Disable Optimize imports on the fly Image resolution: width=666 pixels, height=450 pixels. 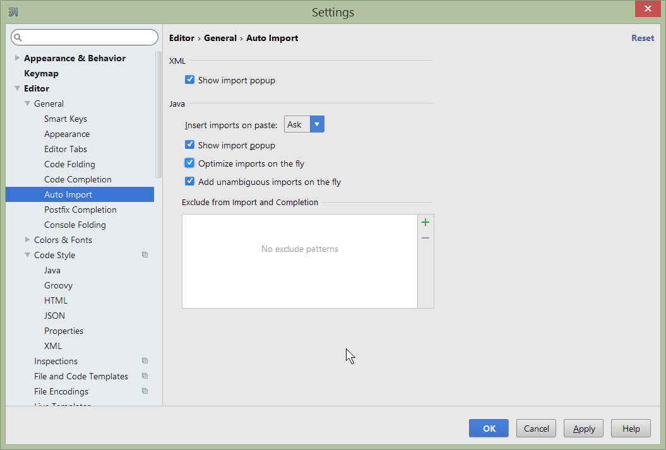click(x=189, y=163)
